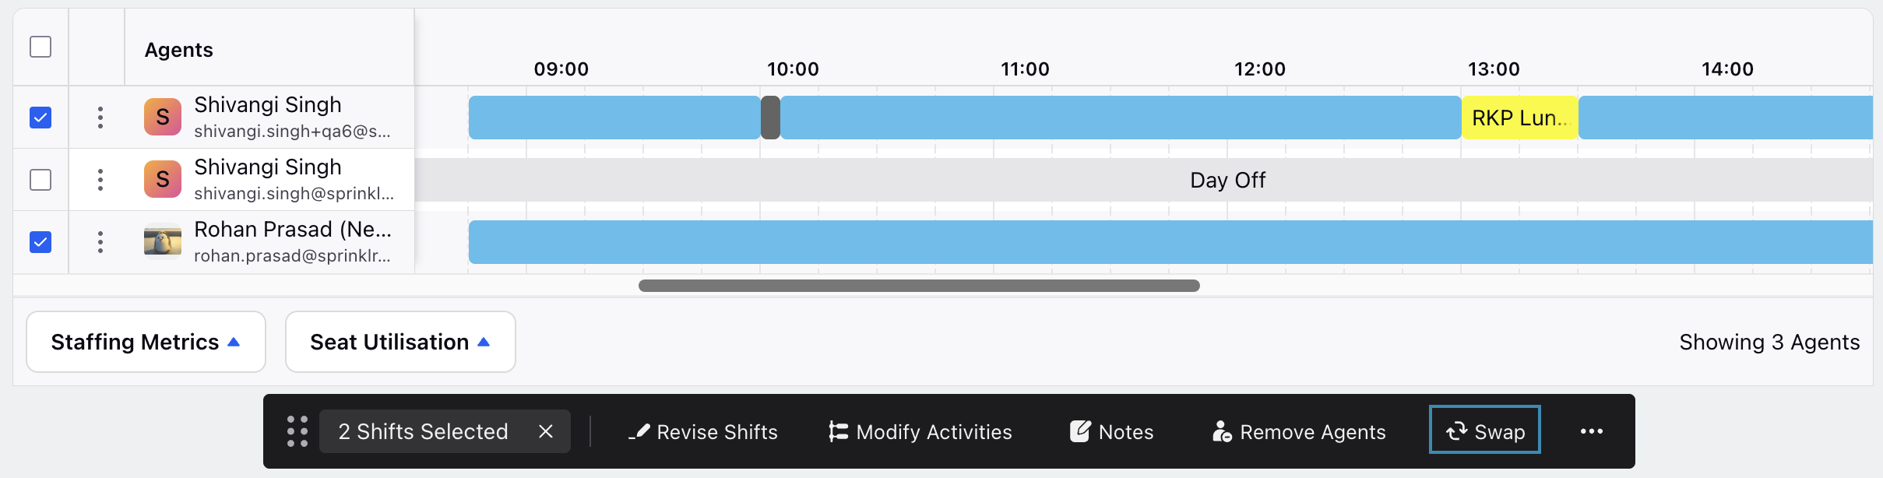Click the Revise Shifts pencil icon
This screenshot has height=478, width=1883.
click(x=639, y=431)
